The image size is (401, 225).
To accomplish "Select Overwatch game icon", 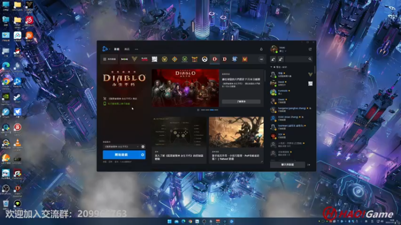I will 205,59.
